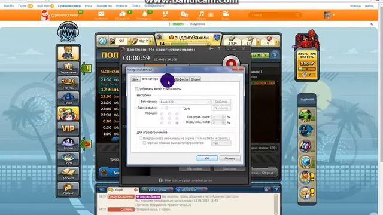The image size is (383, 215).
Task: Click the quill 10/12 energy icon
Action: pos(134,41)
